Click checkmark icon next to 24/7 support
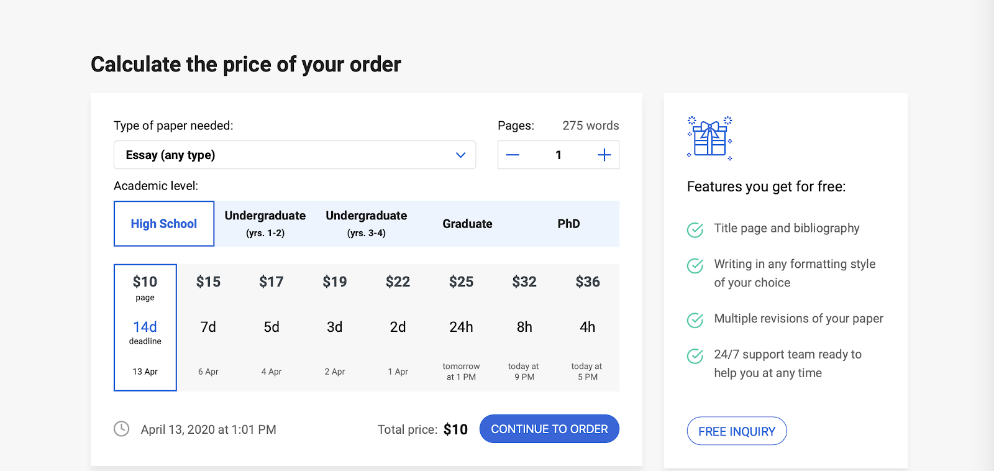The width and height of the screenshot is (994, 471). tap(695, 356)
